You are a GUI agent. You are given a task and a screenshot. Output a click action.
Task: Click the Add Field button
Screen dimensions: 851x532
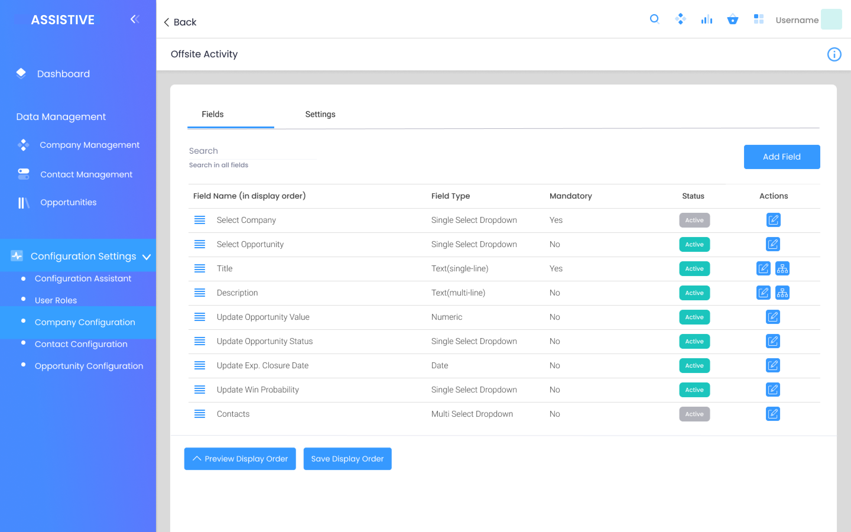pos(781,157)
